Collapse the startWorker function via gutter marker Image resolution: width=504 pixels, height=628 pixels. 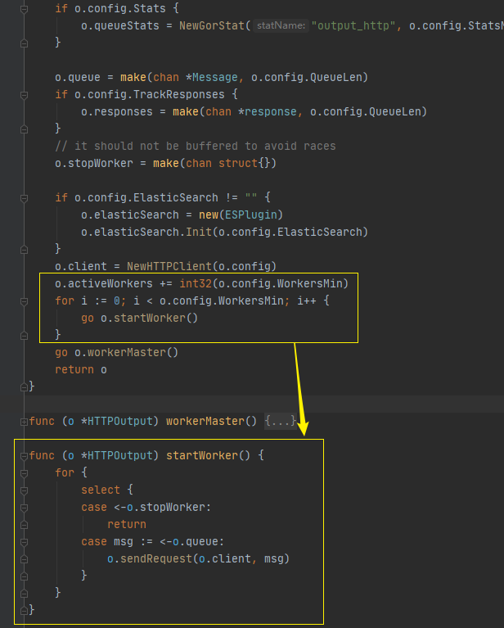[x=24, y=456]
